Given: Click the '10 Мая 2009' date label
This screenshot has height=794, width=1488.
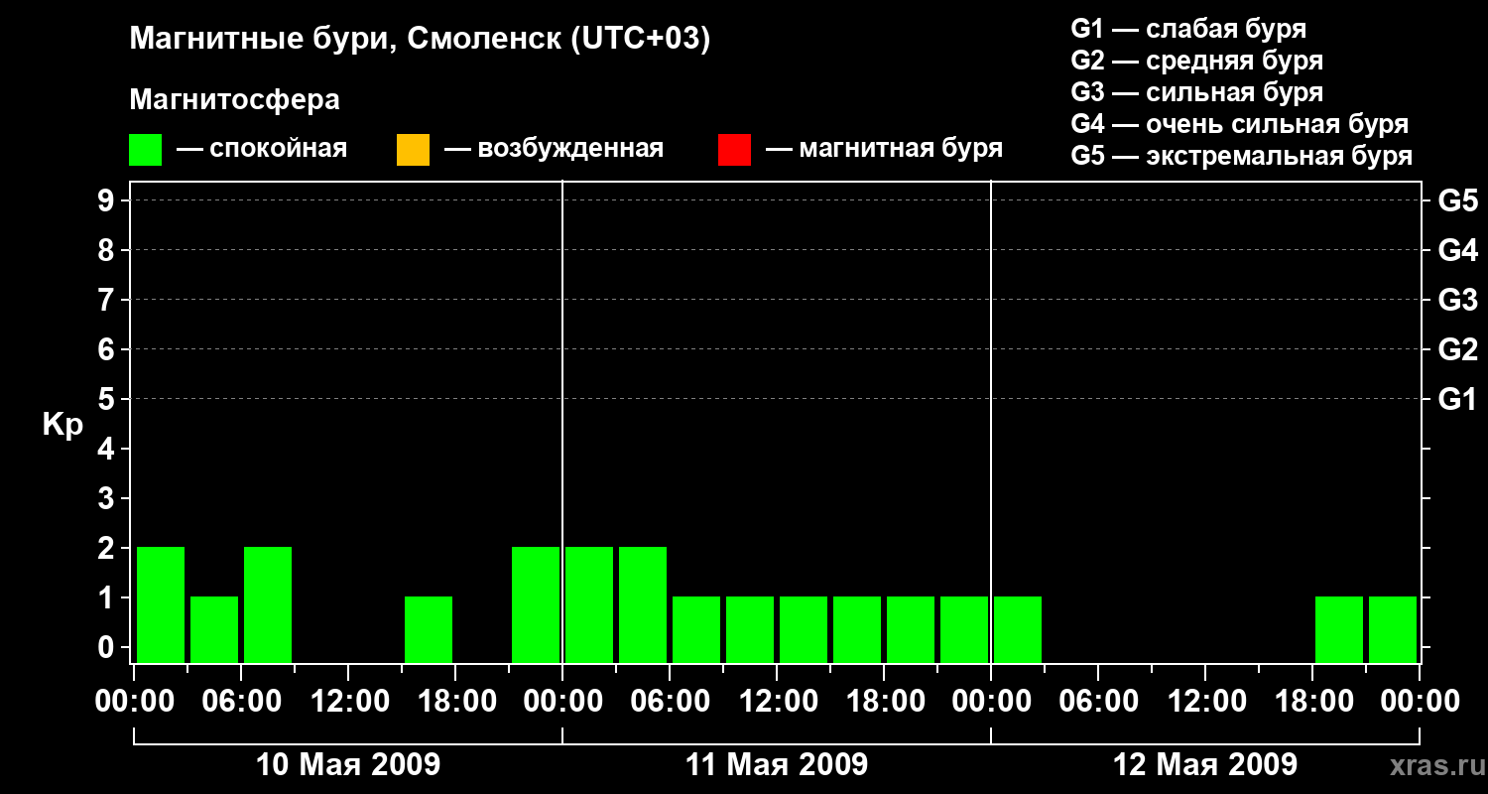Looking at the screenshot, I should pyautogui.click(x=348, y=764).
